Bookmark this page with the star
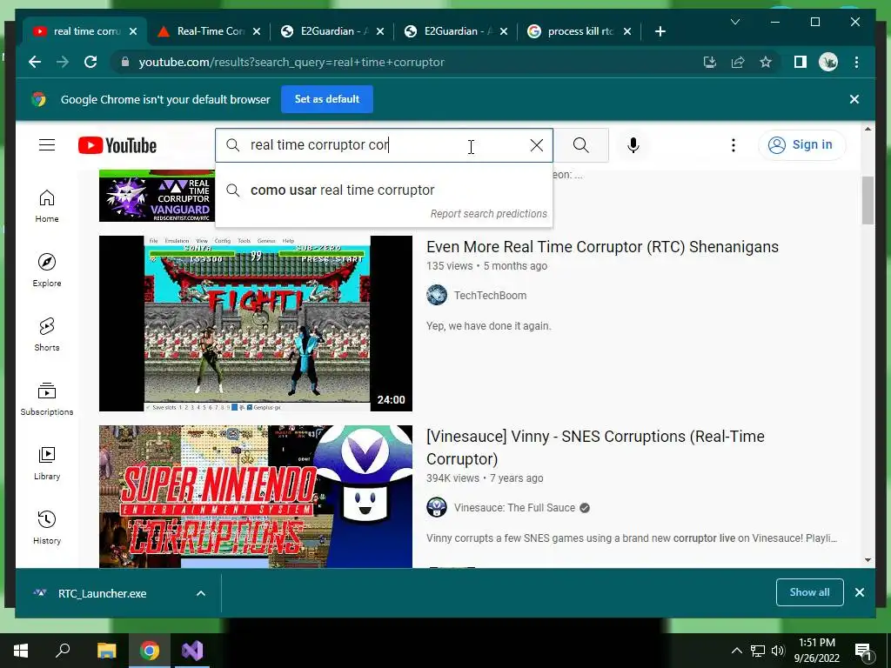 point(766,62)
